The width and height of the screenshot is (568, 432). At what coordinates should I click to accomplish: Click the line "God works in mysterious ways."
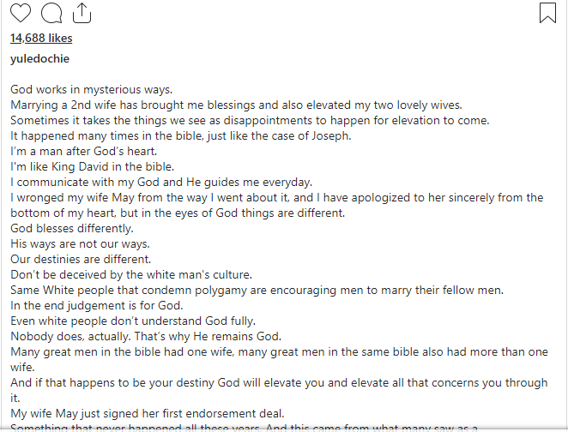click(x=91, y=89)
